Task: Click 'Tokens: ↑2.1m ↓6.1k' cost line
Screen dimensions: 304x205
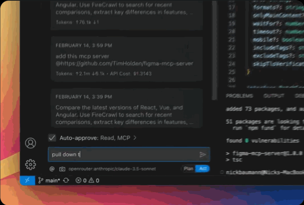Action: coord(103,74)
